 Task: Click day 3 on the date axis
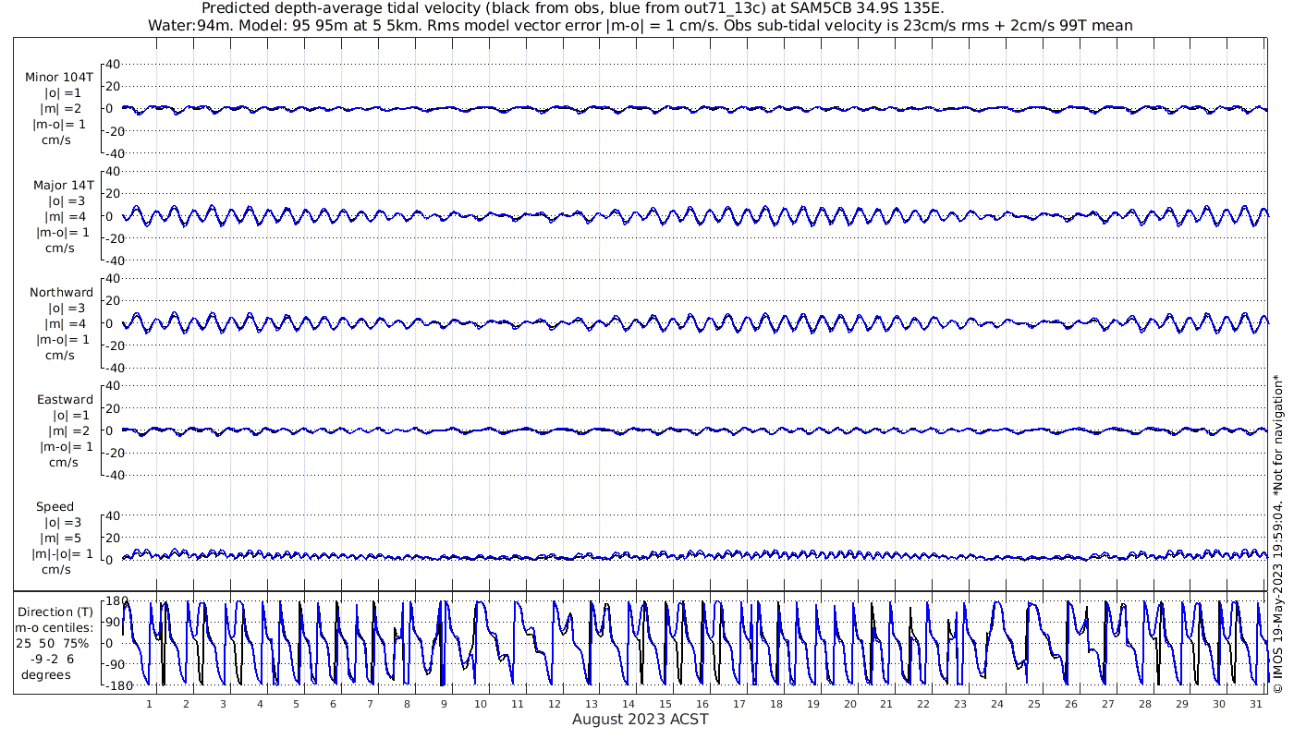coord(223,704)
